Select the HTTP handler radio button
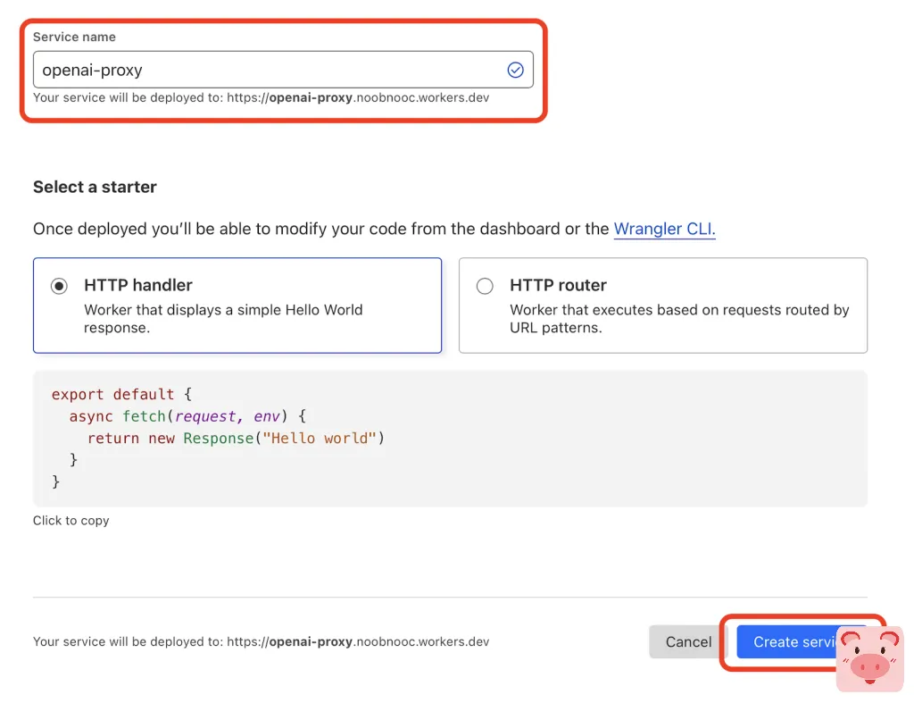 [x=59, y=286]
